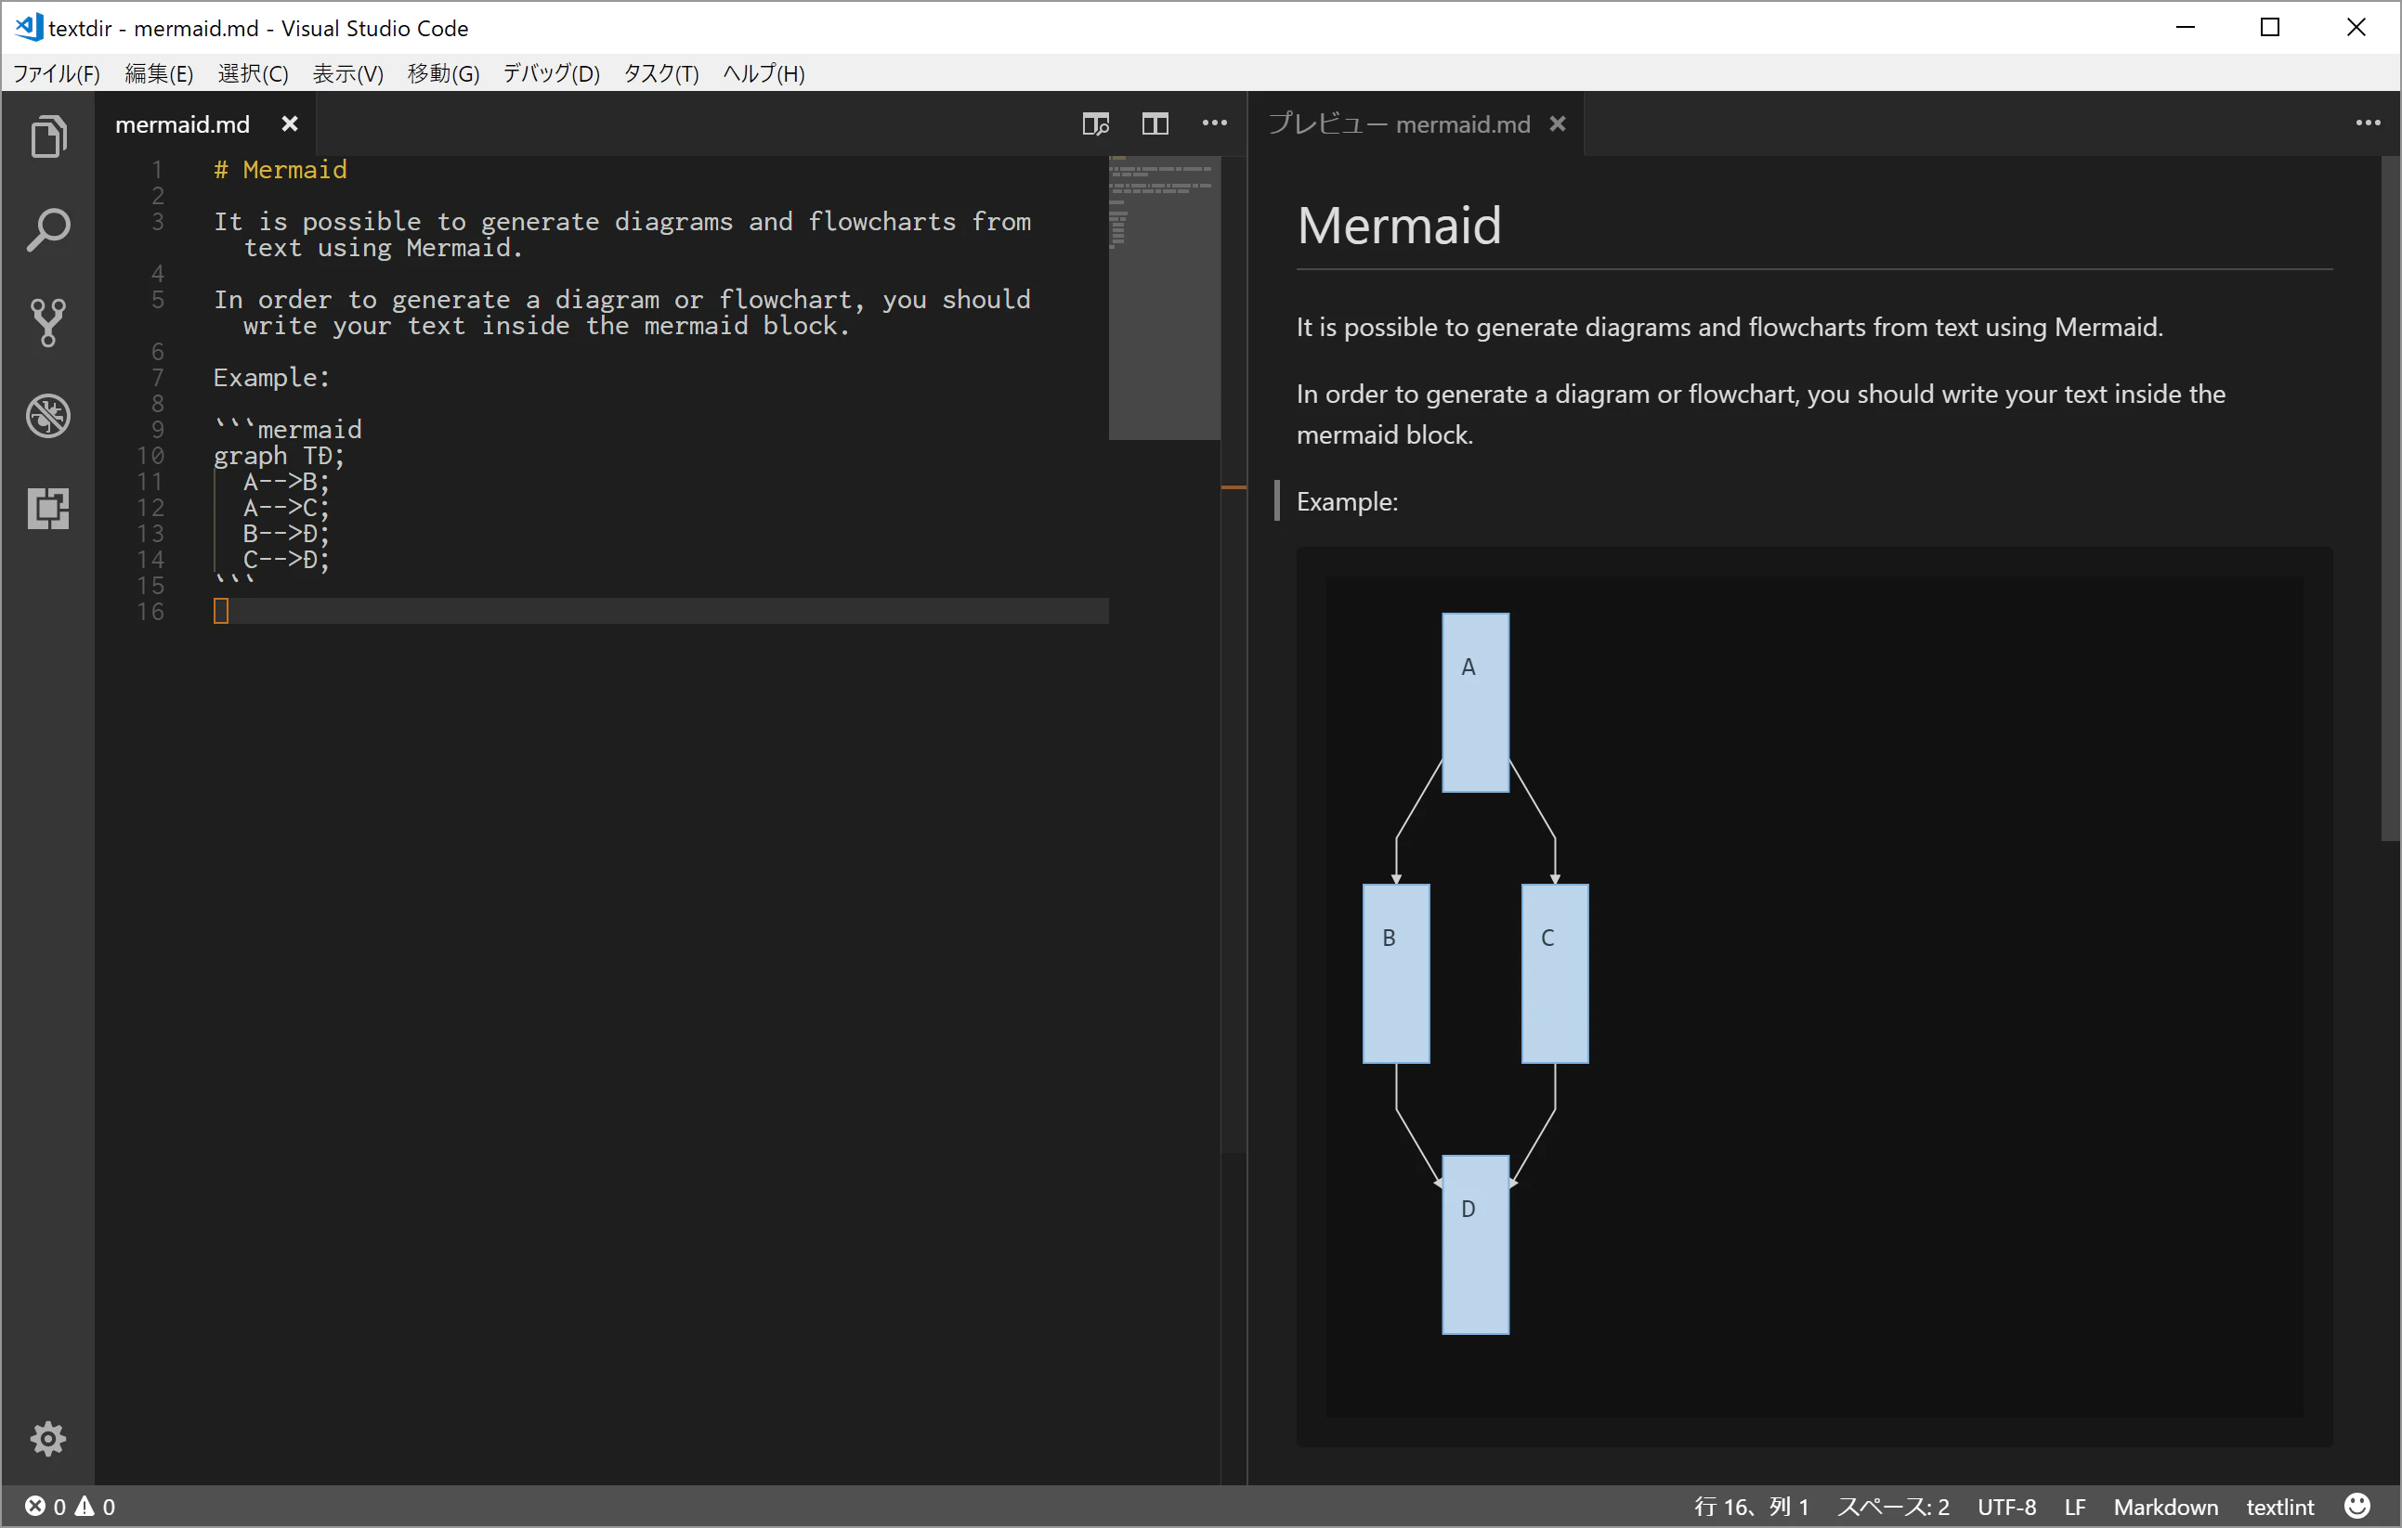Screen dimensions: 2402x1528
Task: Open the 表示(V) menu
Action: coord(348,73)
